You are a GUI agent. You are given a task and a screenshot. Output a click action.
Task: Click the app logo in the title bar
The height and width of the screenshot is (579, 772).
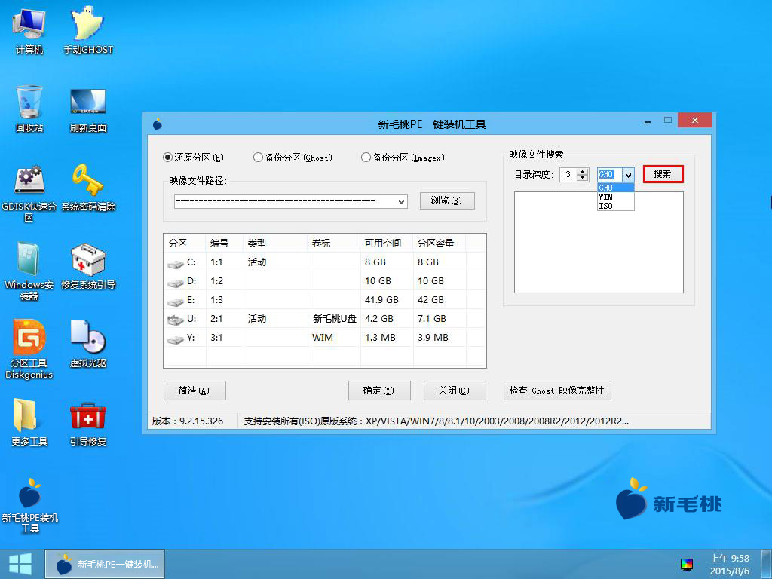[x=158, y=124]
